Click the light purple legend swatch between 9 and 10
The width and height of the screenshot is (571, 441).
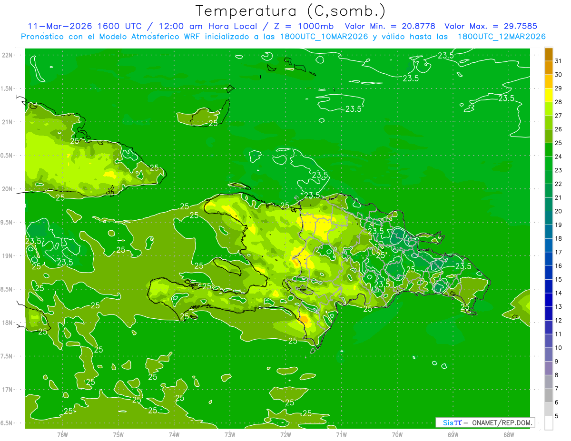click(549, 355)
